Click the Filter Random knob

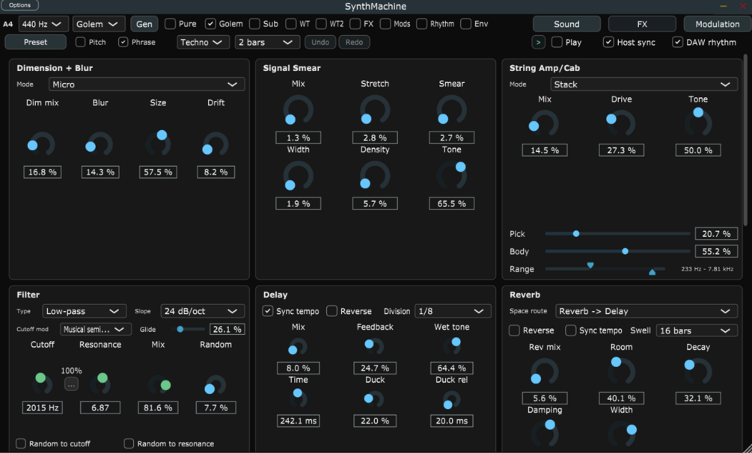215,384
